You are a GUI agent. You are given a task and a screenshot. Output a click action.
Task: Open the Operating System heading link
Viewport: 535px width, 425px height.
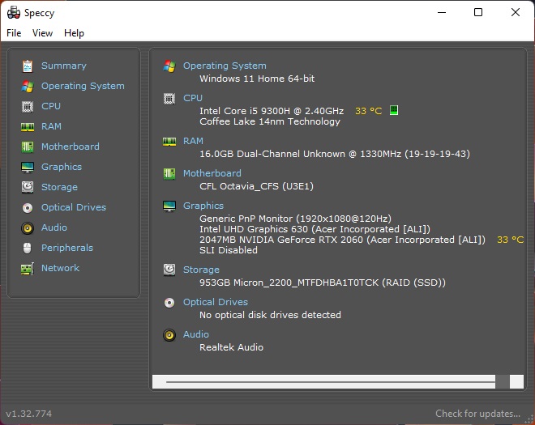(225, 66)
